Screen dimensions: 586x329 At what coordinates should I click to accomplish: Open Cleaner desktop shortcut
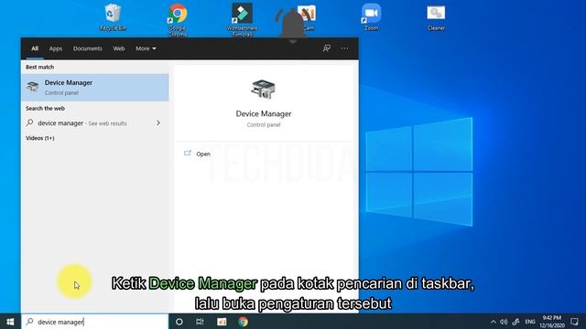pyautogui.click(x=436, y=16)
